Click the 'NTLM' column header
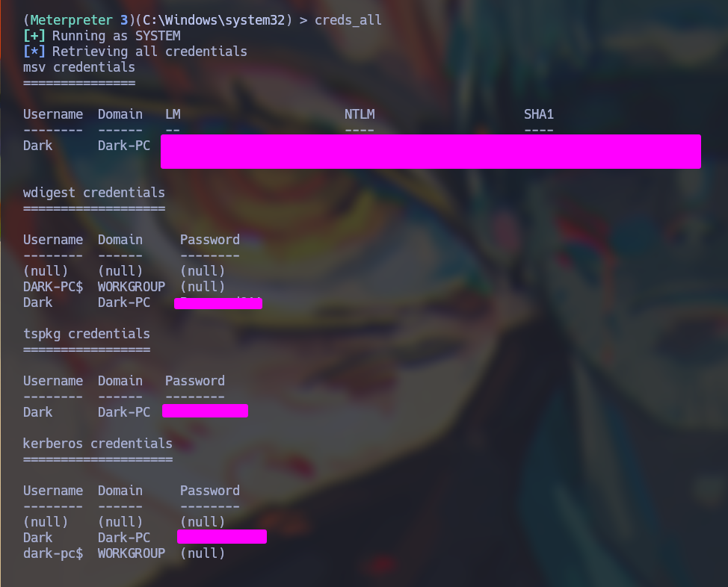 pos(360,114)
